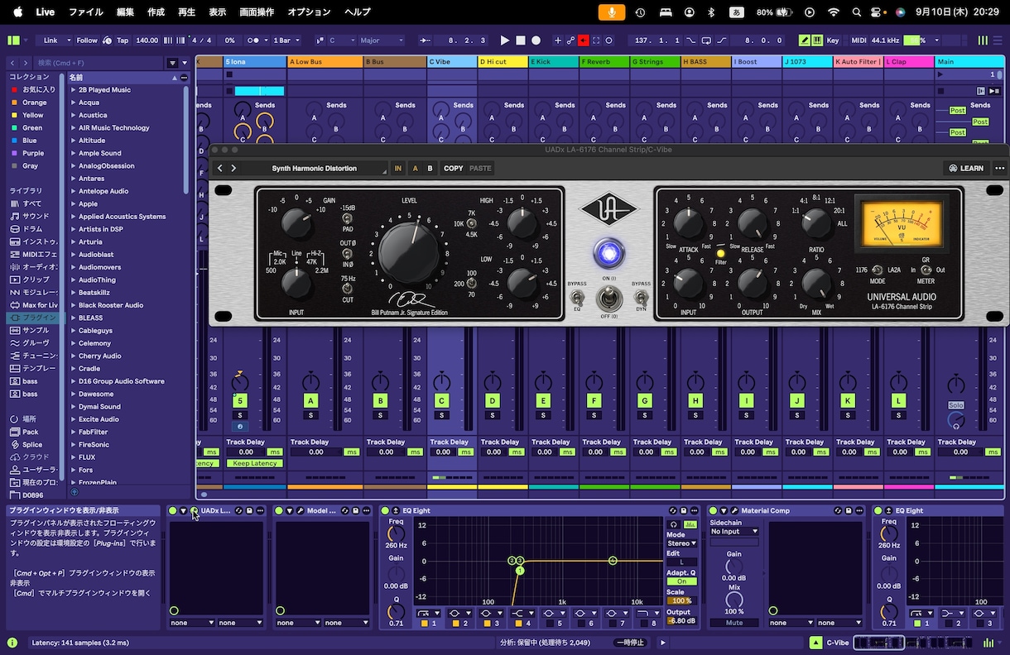
Task: Open the 作成 menu
Action: [x=156, y=12]
